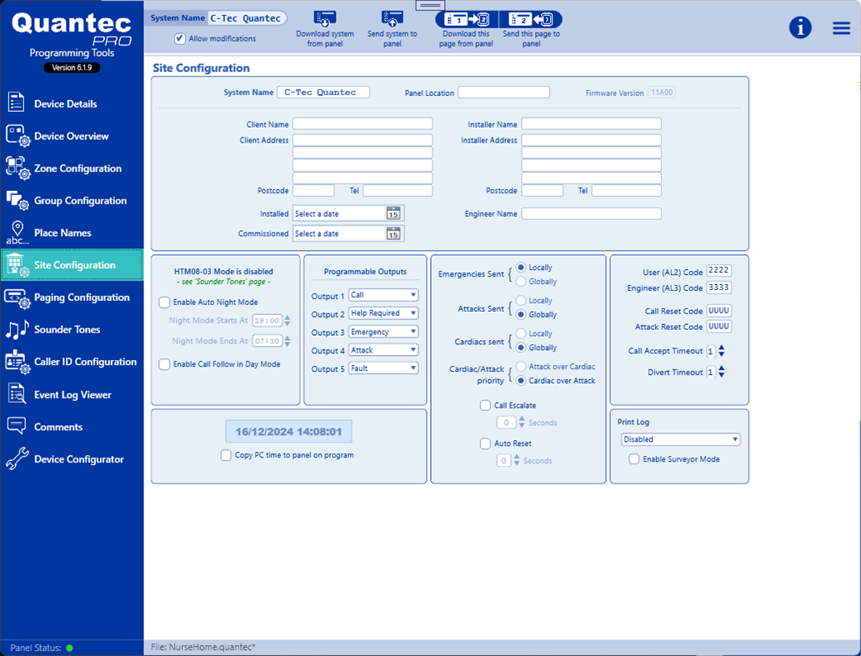Click the Device Overview sidebar icon
861x656 pixels.
(17, 136)
